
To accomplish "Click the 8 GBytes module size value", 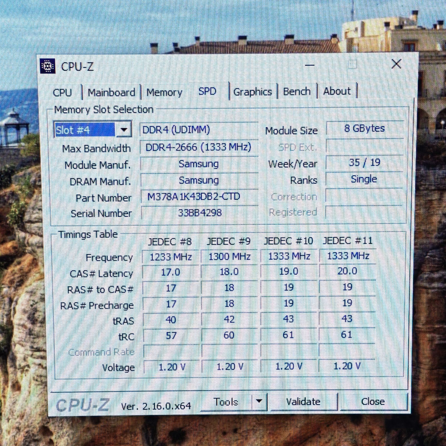I will [x=365, y=129].
